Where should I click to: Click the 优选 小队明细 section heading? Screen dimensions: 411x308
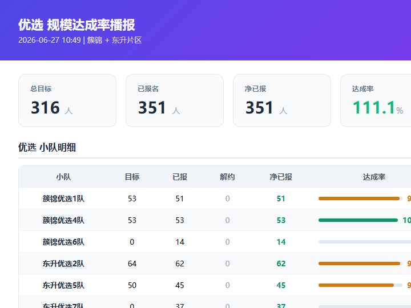47,147
